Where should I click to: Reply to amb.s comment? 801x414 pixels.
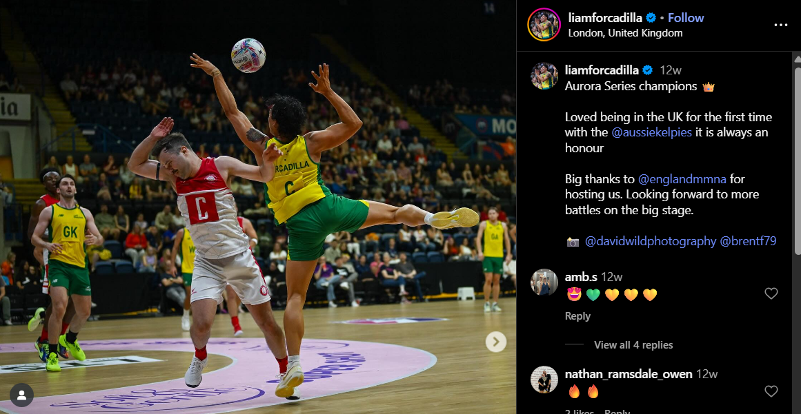click(577, 316)
